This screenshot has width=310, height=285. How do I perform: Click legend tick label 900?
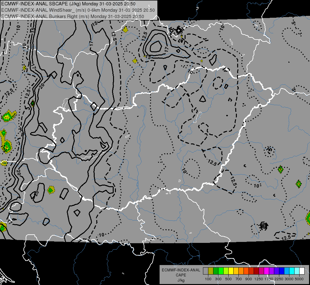click(x=249, y=279)
